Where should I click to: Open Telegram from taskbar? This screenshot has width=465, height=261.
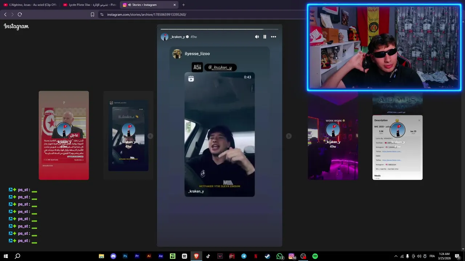point(244,256)
